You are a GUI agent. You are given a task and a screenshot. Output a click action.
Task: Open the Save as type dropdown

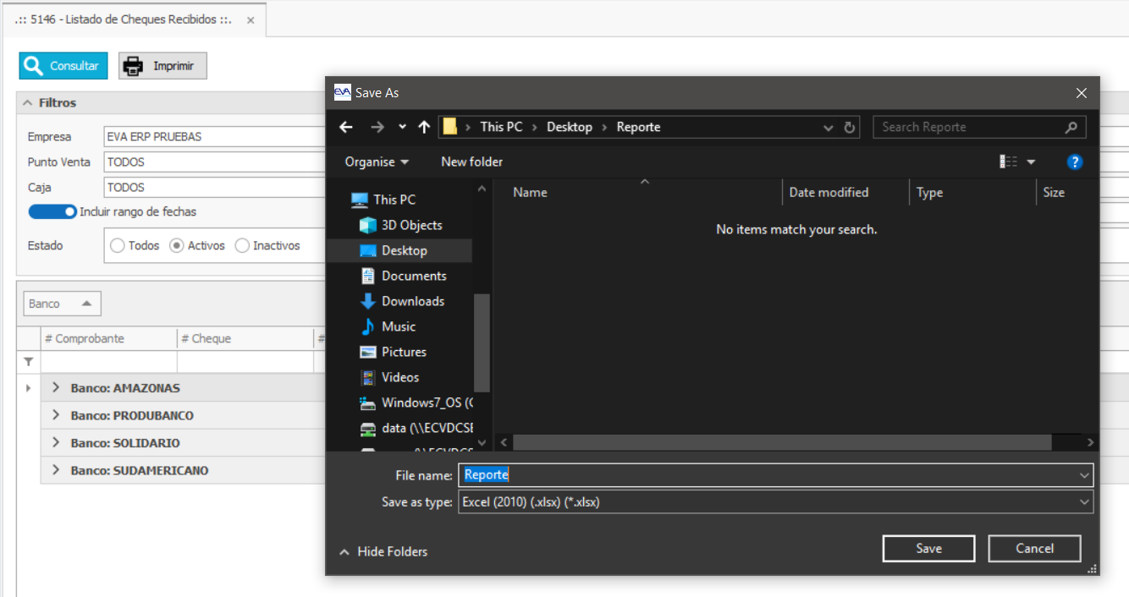pyautogui.click(x=775, y=502)
